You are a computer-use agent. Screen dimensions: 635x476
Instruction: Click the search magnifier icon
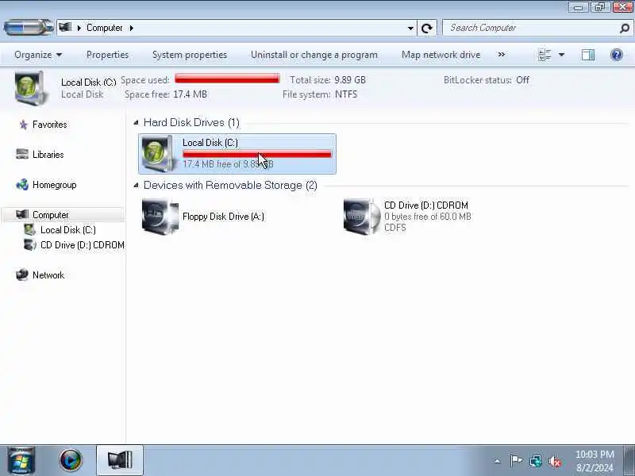tap(624, 28)
